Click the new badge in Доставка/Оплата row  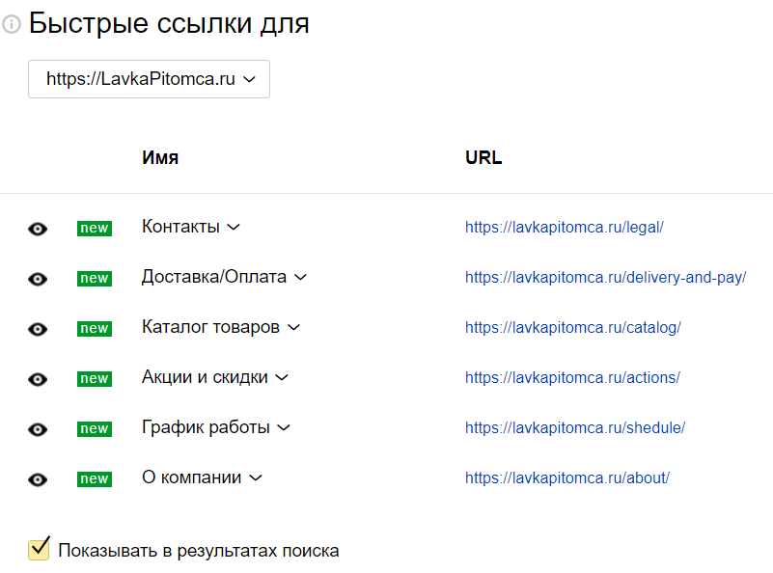click(x=95, y=279)
